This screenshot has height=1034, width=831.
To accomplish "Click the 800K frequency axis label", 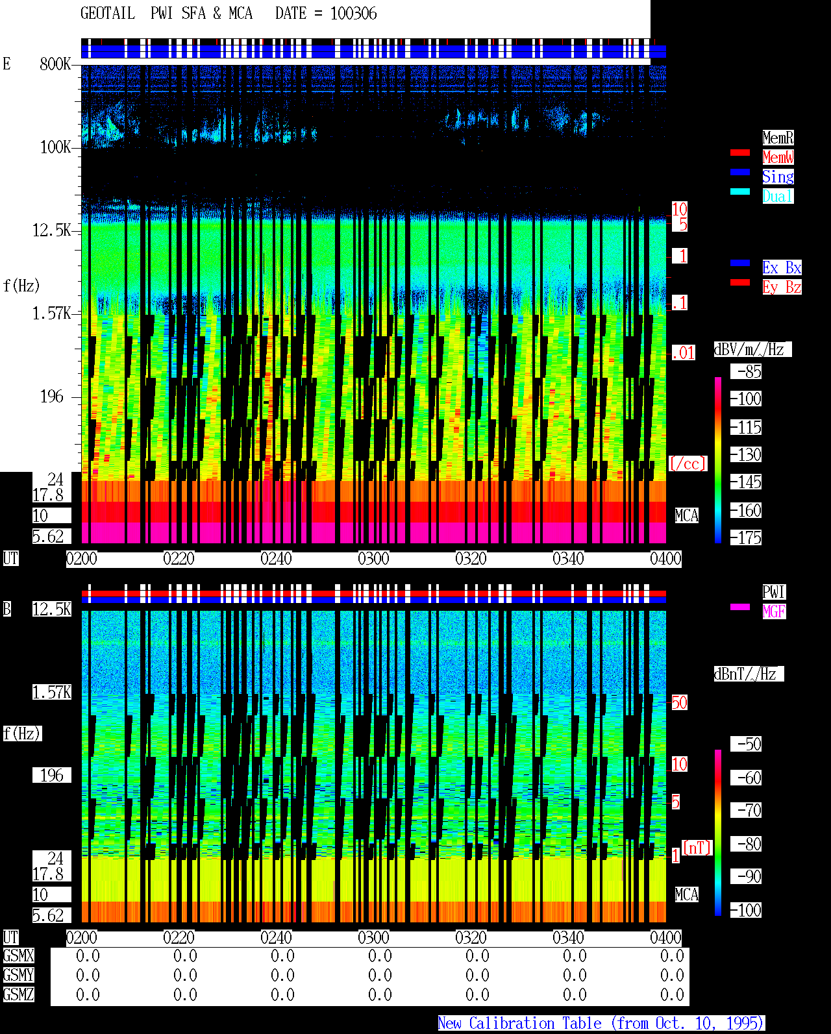I will [x=55, y=64].
